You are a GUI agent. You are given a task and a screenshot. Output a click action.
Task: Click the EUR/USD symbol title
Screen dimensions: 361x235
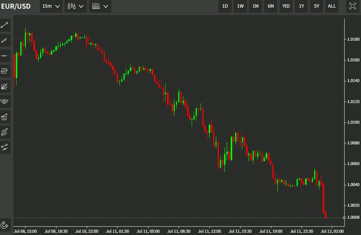pyautogui.click(x=16, y=6)
